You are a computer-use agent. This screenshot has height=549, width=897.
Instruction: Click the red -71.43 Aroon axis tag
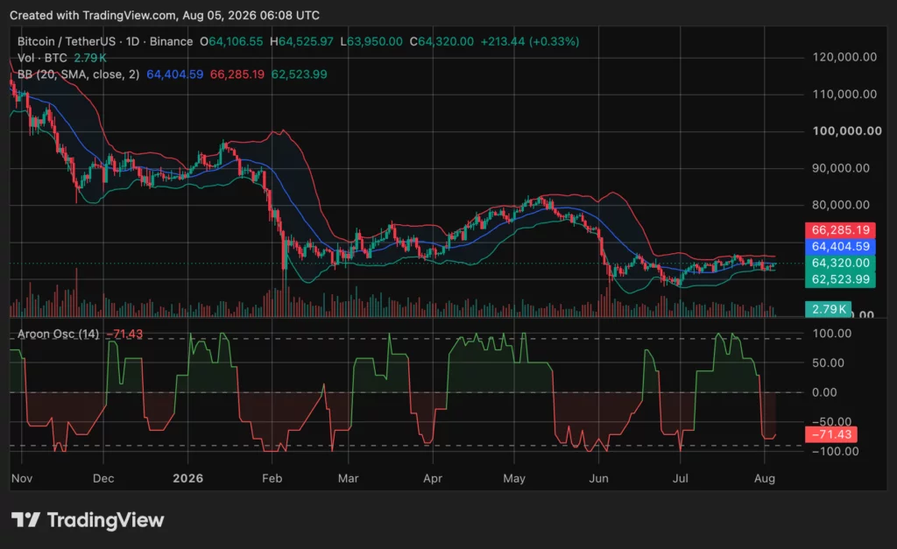point(830,434)
